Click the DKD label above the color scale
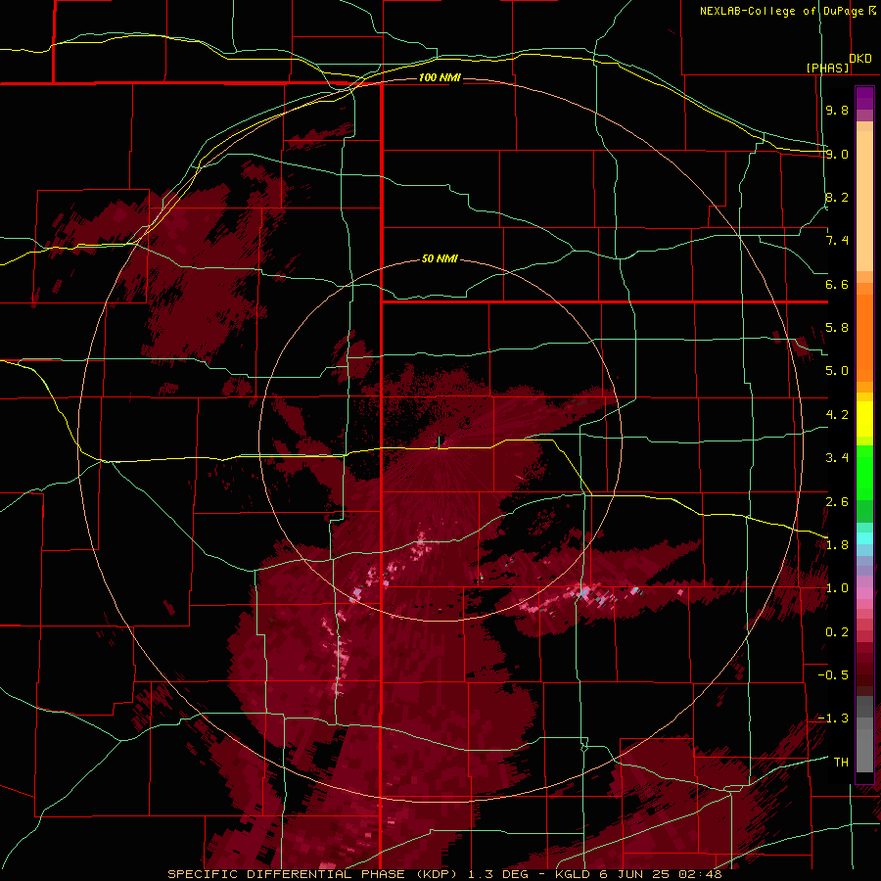881x881 pixels. pos(860,59)
